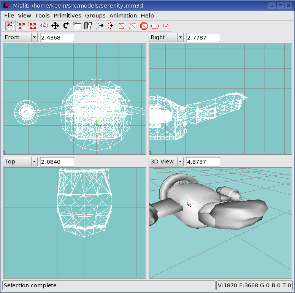The width and height of the screenshot is (295, 293).
Task: Open the Animation menu
Action: (x=123, y=16)
